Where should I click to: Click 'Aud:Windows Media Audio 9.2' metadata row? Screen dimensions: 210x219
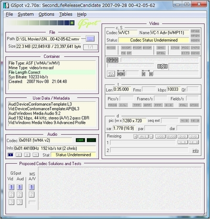[52, 113]
